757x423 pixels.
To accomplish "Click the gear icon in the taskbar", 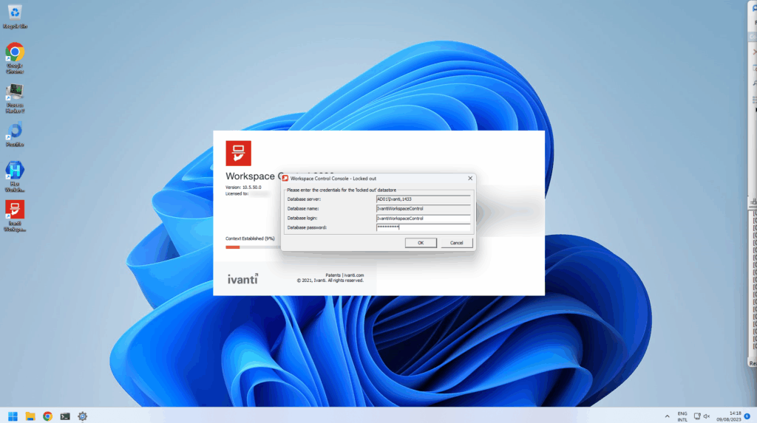I will (83, 416).
